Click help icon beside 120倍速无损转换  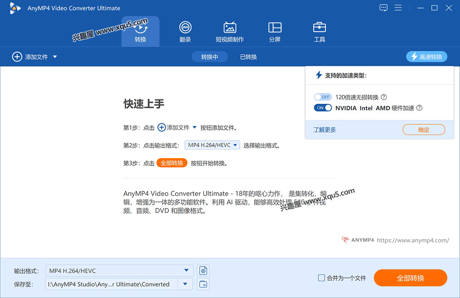pos(384,97)
